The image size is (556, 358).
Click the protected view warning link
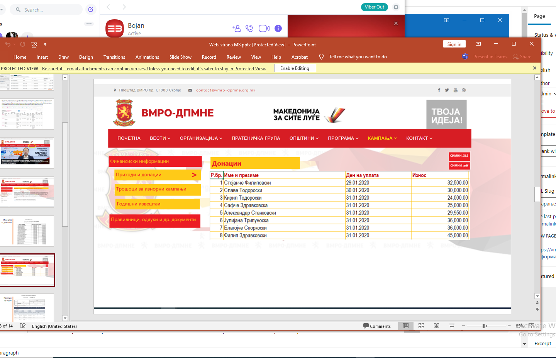coord(154,69)
